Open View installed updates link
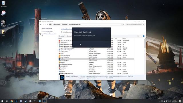Image resolution: width=183 pixels, height=103 pixels. click(47, 32)
